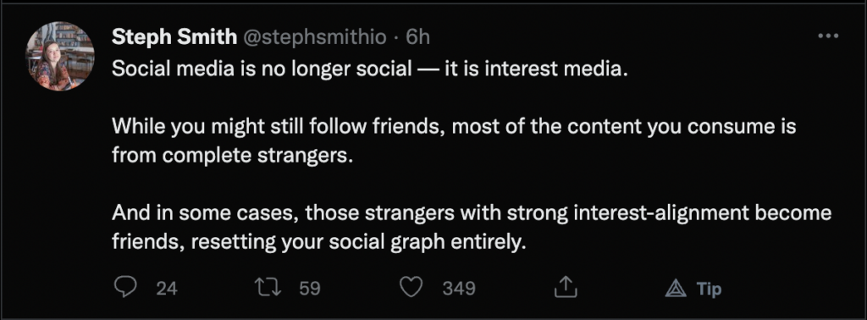Click the triangular Tip icon
Image resolution: width=867 pixels, height=320 pixels.
point(676,289)
